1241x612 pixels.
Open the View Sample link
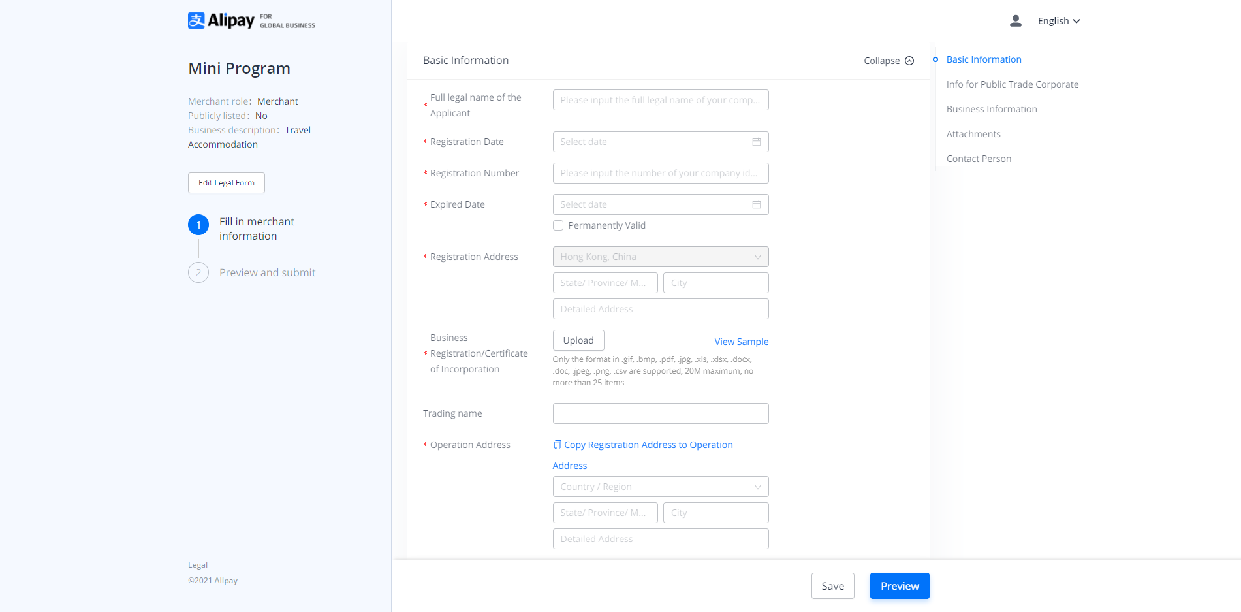coord(741,342)
